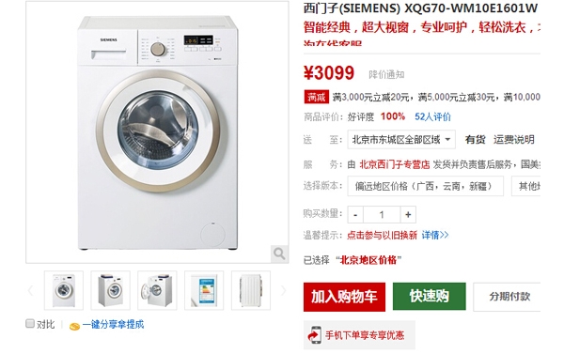The image size is (564, 354).
Task: Click 降价通知 price drop alert link
Action: (x=386, y=75)
